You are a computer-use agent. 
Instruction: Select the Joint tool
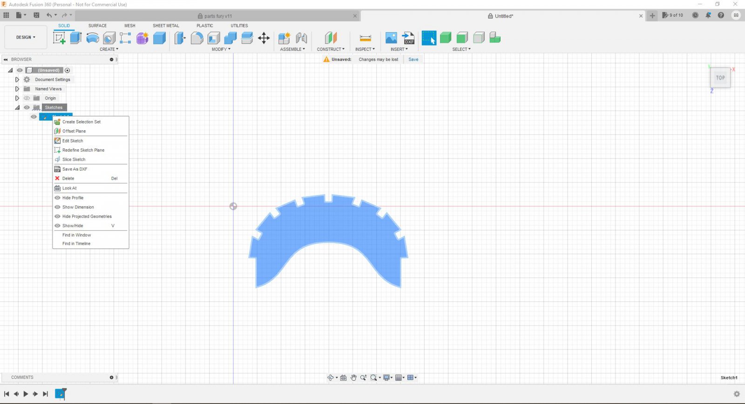click(x=301, y=38)
